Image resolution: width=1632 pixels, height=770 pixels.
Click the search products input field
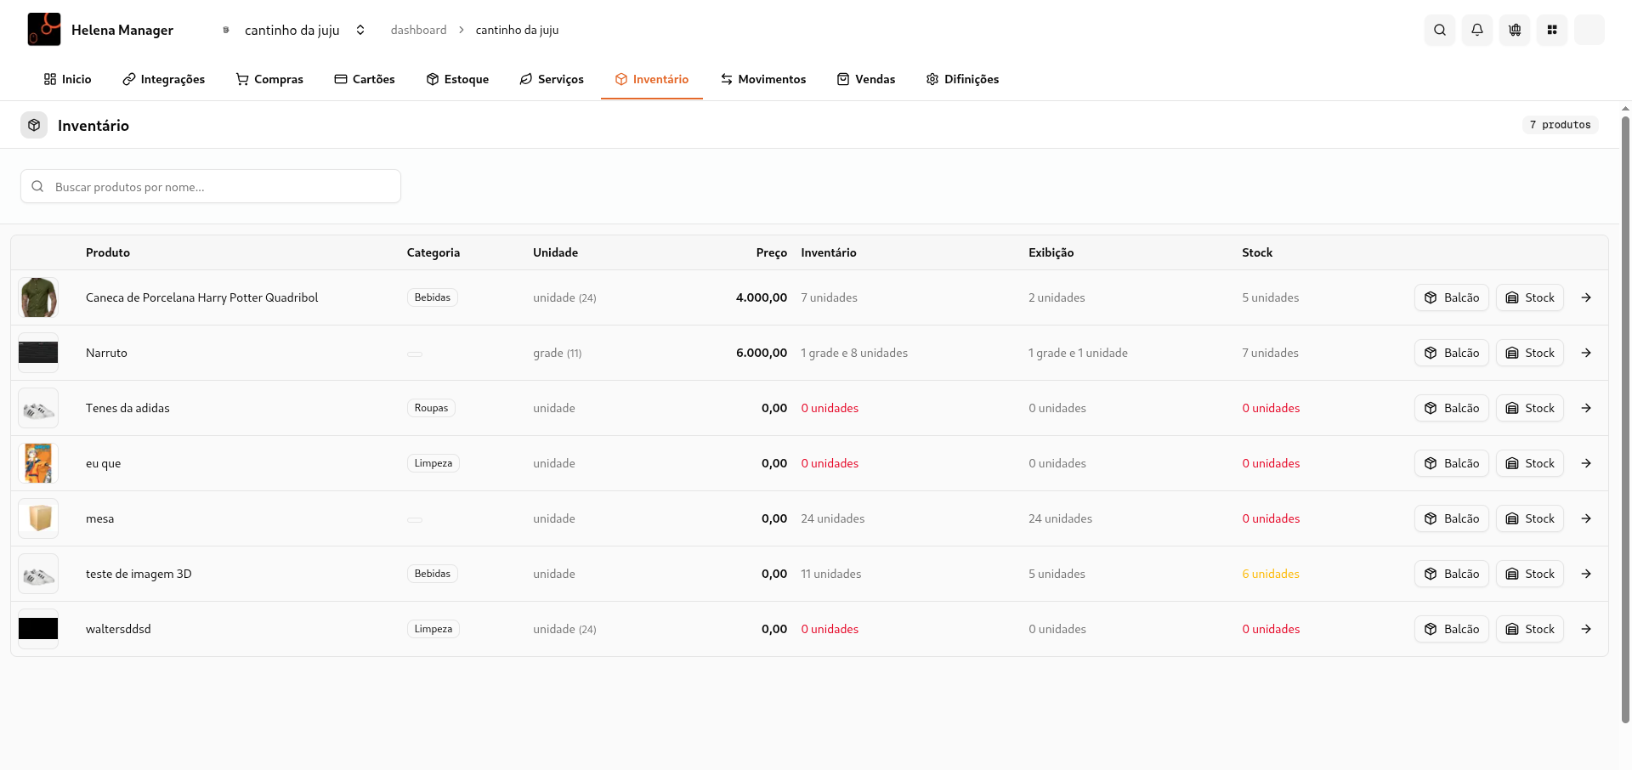210,186
